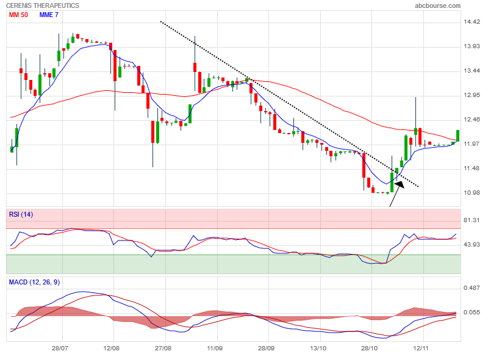488x354 pixels.
Task: Select the 10.98 price axis label
Action: coord(472,193)
